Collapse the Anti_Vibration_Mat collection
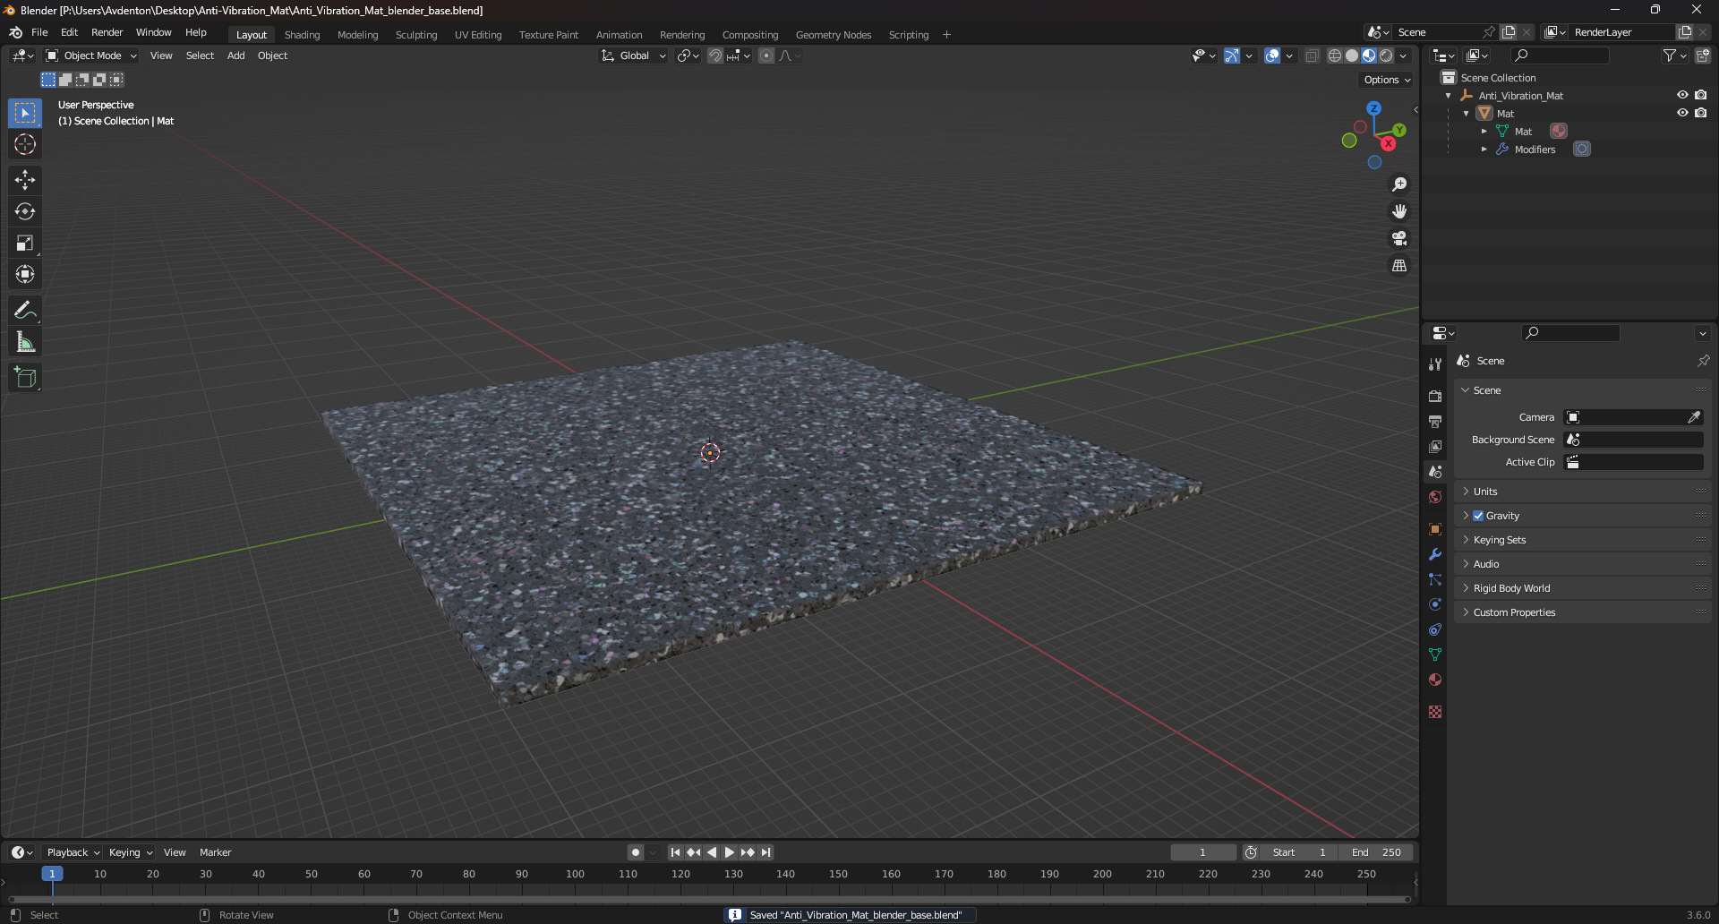The width and height of the screenshot is (1719, 924). [x=1448, y=96]
